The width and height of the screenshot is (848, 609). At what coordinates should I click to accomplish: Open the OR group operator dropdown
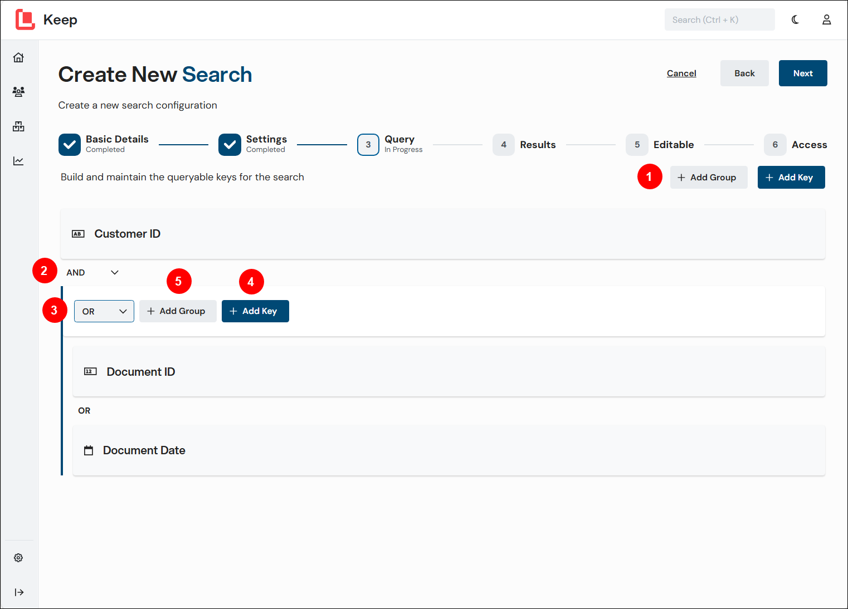point(104,311)
